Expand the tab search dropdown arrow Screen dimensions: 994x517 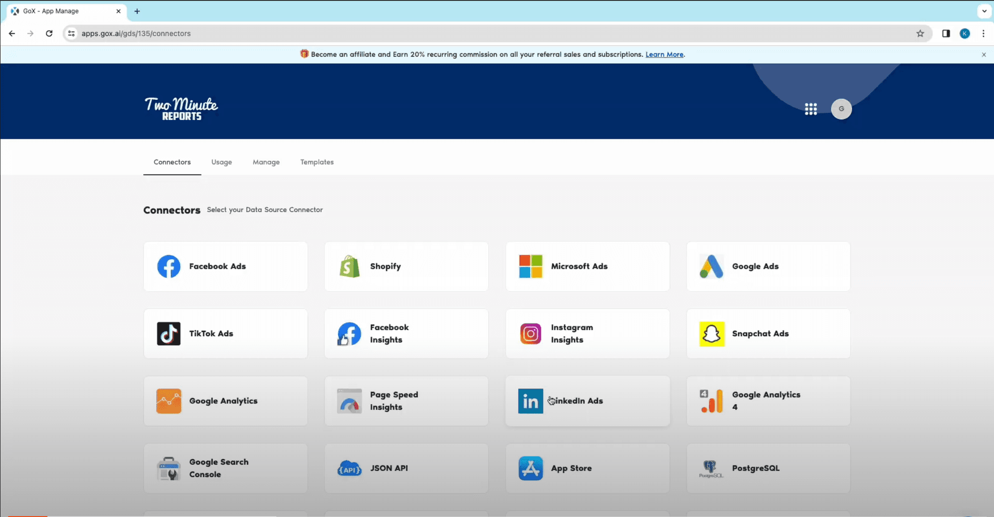(x=984, y=11)
